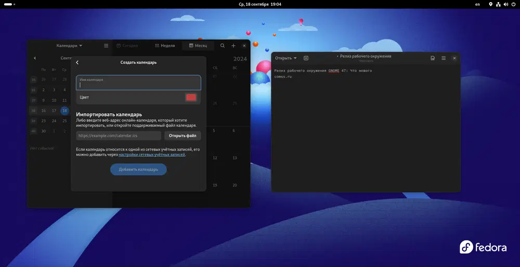Screen dimensions: 520x267
Task: Open the clock date menu in top bar
Action: [x=260, y=4]
